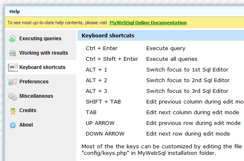Image resolution: width=244 pixels, height=161 pixels.
Task: Click the ctrl key icon for Keyboard shortcuts
Action: pyautogui.click(x=13, y=67)
